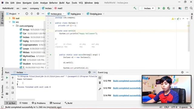Click the up arrow in the Run panel
Image resolution: width=194 pixels, height=109 pixels.
(13, 78)
